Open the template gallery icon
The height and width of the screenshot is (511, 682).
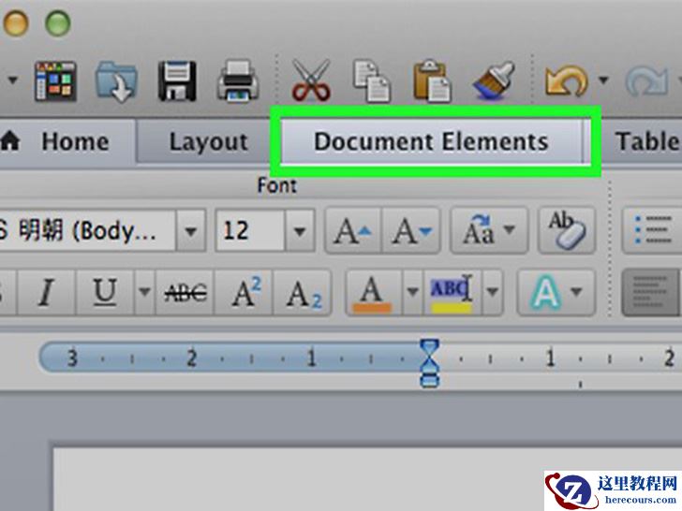click(55, 81)
